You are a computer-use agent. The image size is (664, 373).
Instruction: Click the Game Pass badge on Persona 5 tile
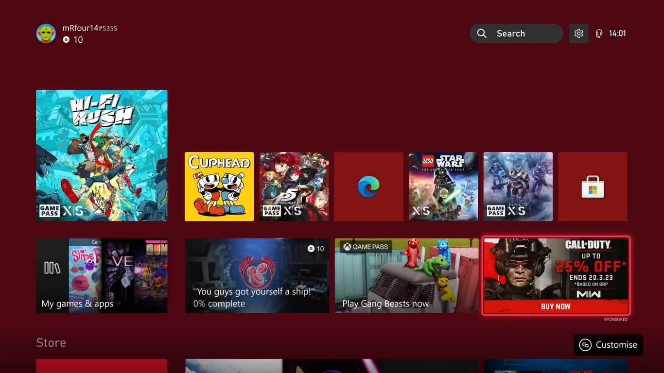pyautogui.click(x=272, y=211)
